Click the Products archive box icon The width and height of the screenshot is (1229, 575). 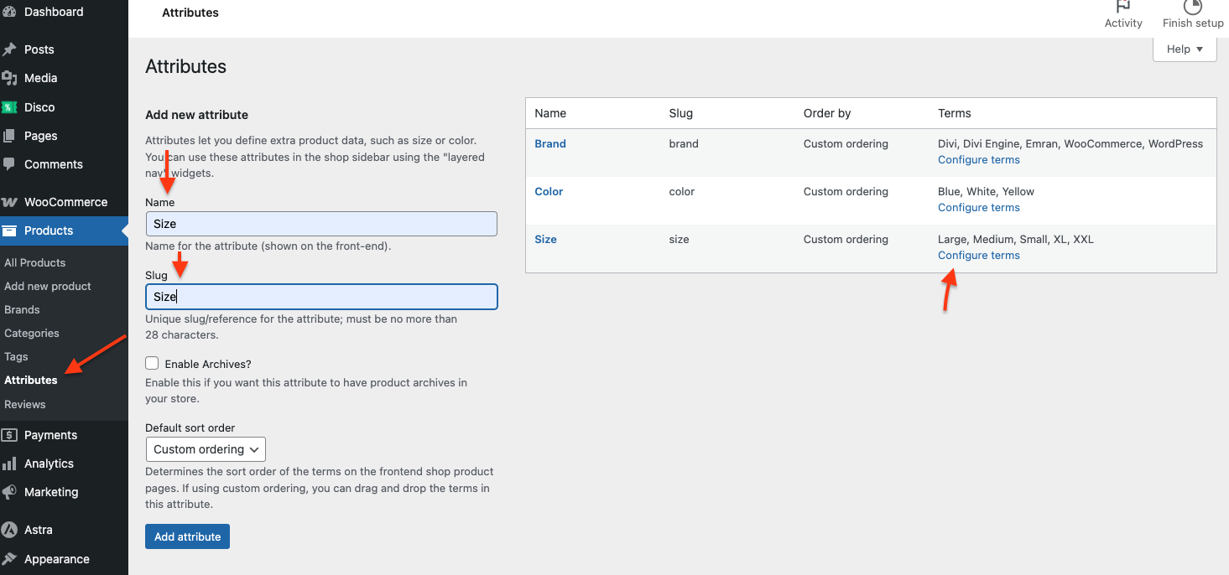point(9,231)
